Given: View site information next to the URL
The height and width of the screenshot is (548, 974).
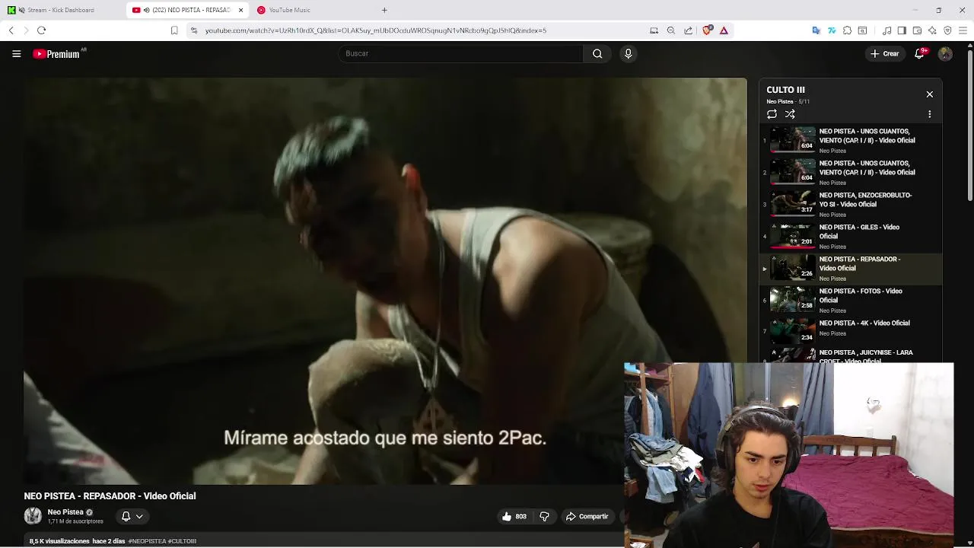Looking at the screenshot, I should [x=194, y=30].
